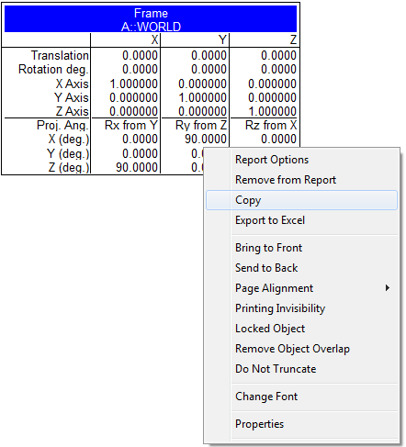Select the Rotation deg. row label
The width and height of the screenshot is (406, 447).
53,70
